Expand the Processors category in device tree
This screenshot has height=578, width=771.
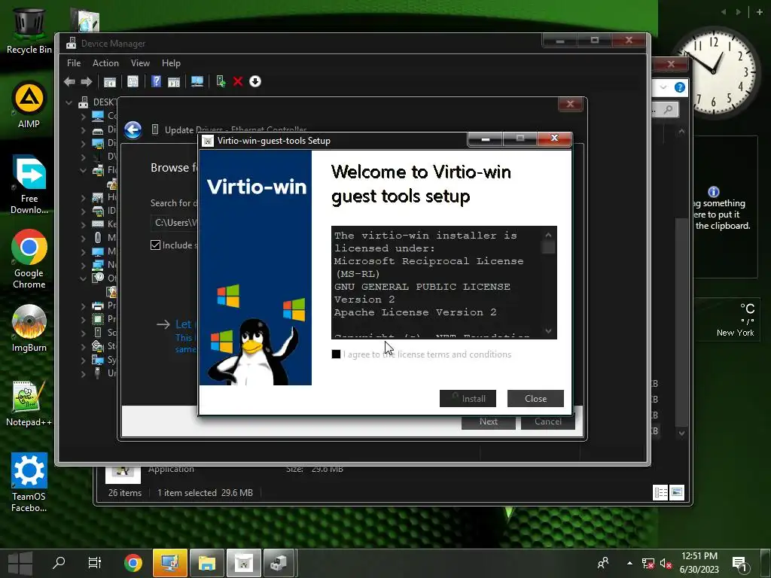(x=83, y=319)
